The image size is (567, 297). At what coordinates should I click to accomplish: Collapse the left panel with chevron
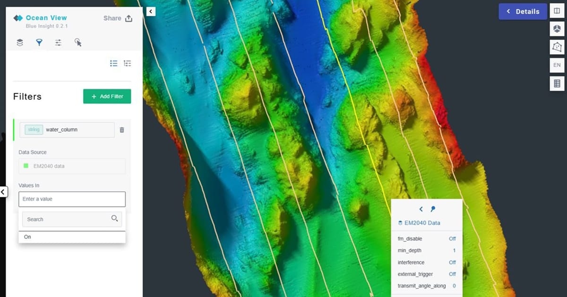pyautogui.click(x=150, y=11)
